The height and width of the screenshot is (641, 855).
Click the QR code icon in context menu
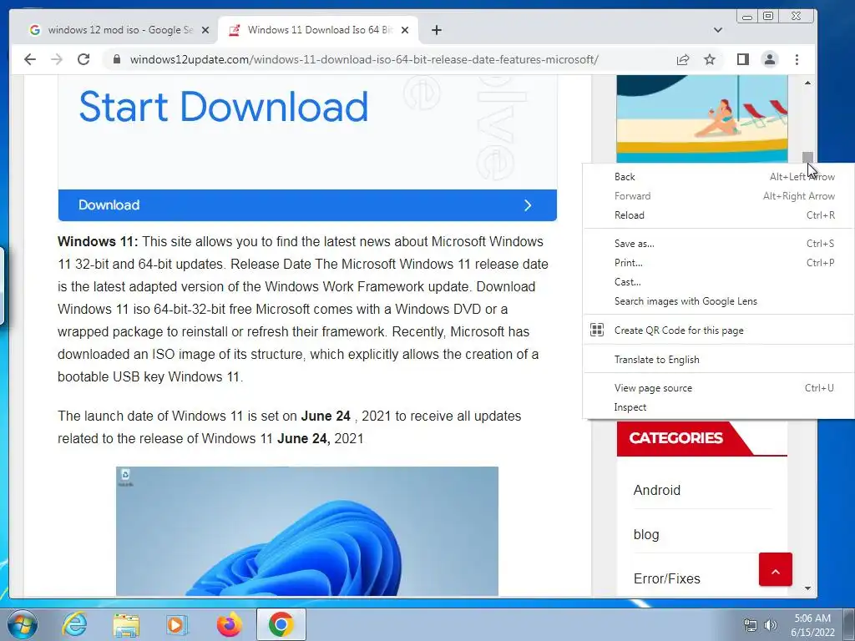[x=597, y=330]
